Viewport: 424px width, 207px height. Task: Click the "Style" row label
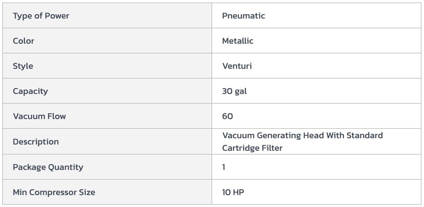tap(23, 66)
